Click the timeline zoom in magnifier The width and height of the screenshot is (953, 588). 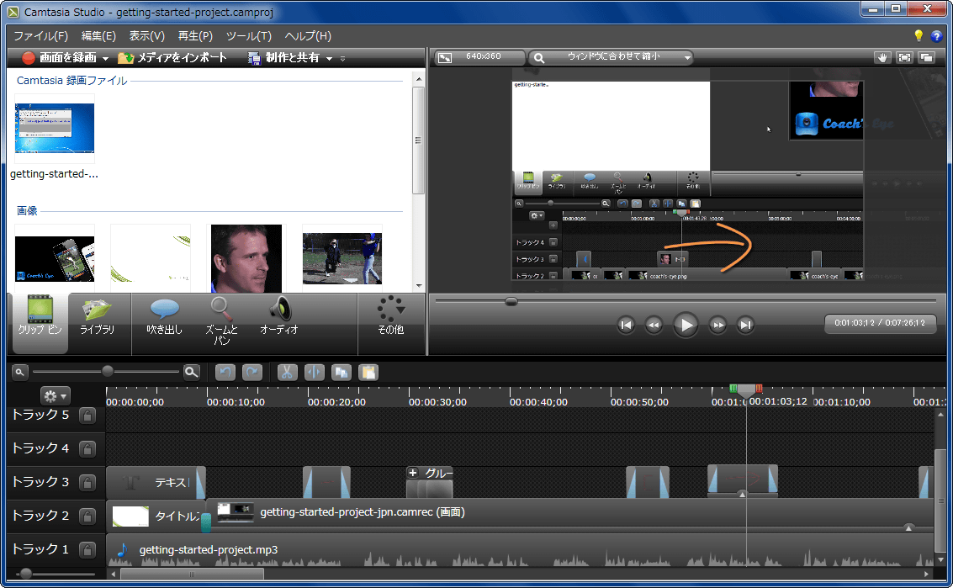pos(192,372)
